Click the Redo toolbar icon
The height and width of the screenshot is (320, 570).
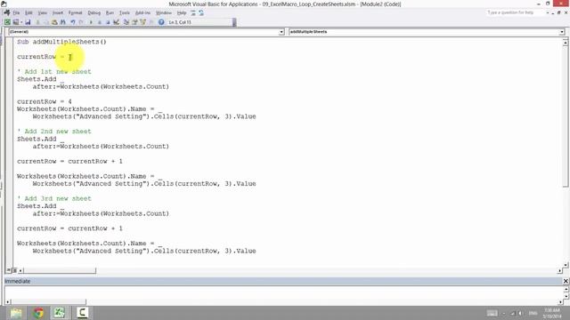(x=81, y=22)
